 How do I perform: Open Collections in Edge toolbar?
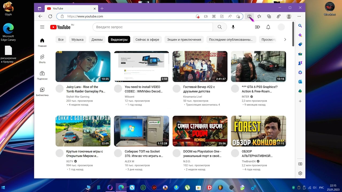tap(269, 16)
